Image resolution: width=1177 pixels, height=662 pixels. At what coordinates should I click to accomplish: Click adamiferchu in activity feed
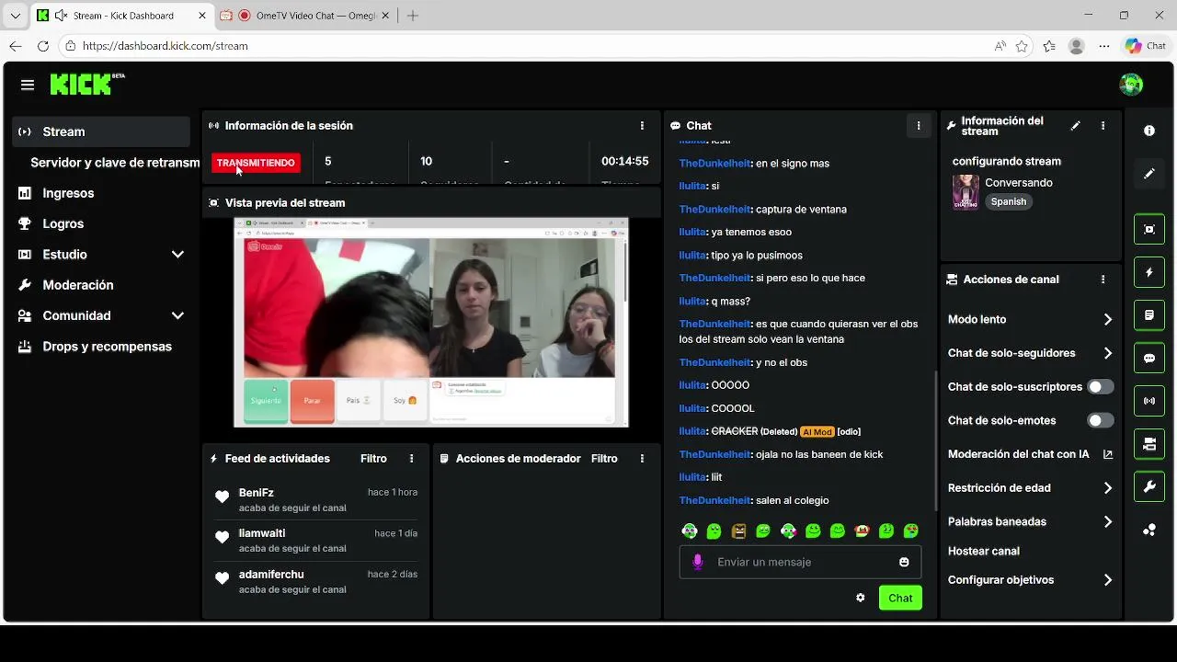[x=271, y=575]
